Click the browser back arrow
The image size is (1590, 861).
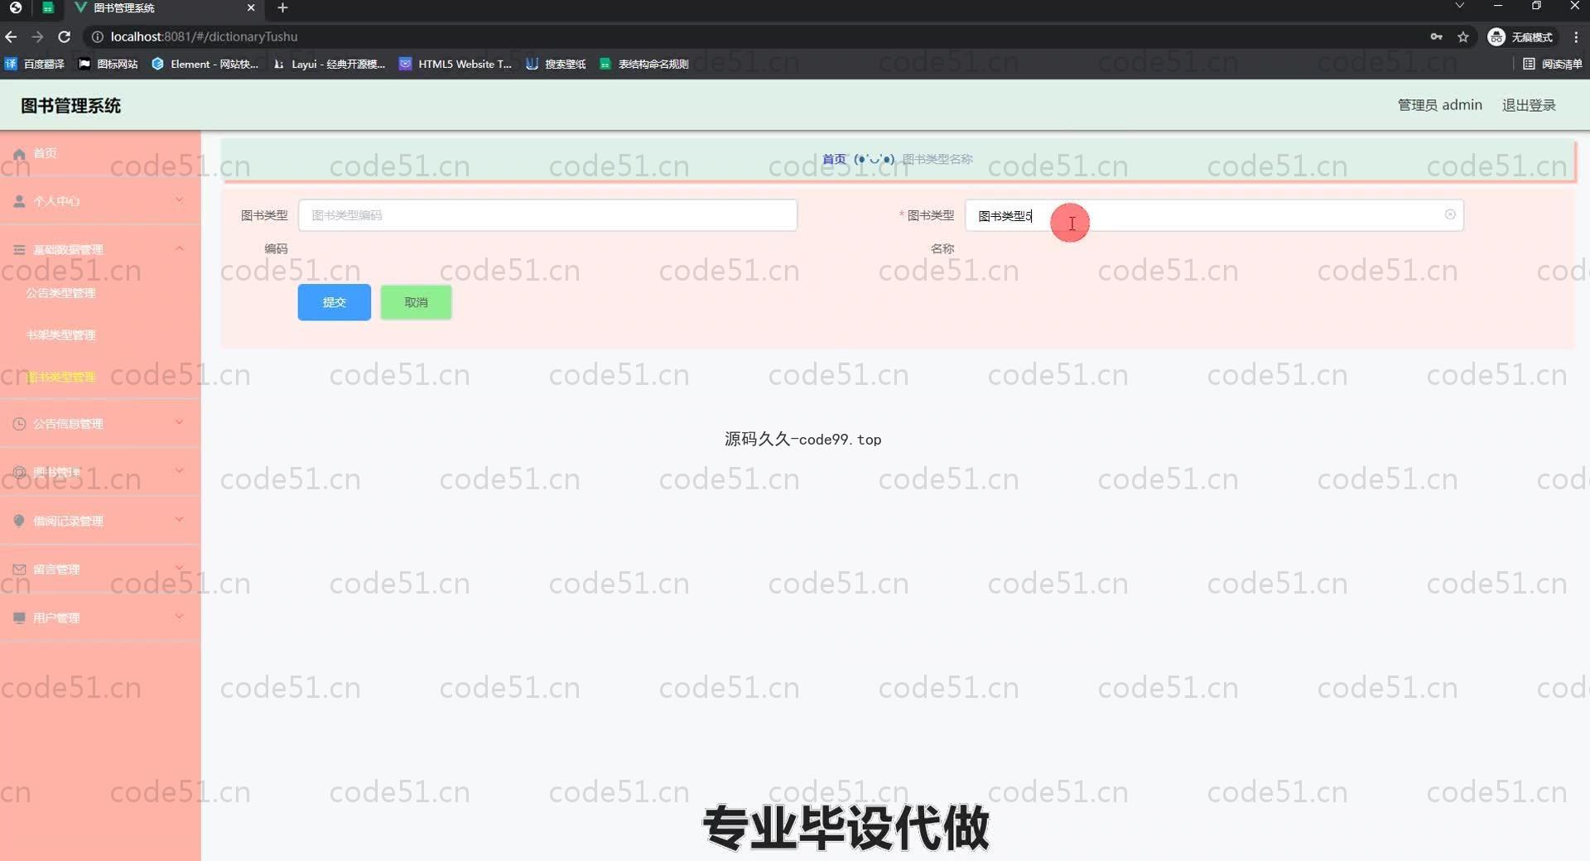point(11,36)
